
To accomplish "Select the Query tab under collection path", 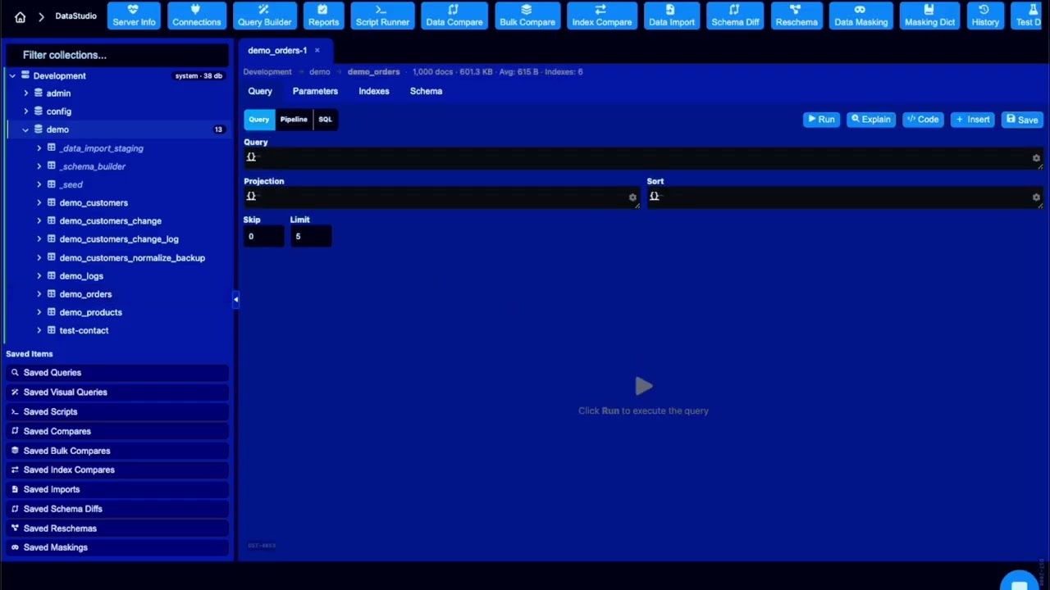I will coord(260,91).
